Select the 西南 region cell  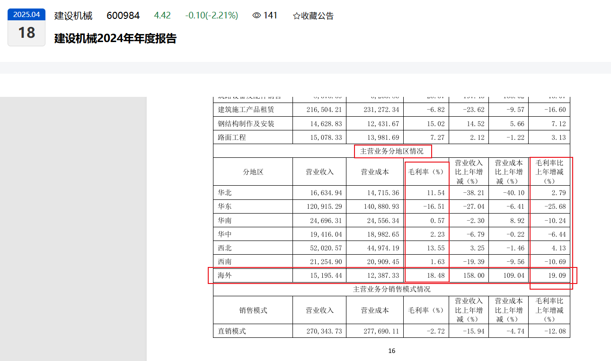pos(225,261)
